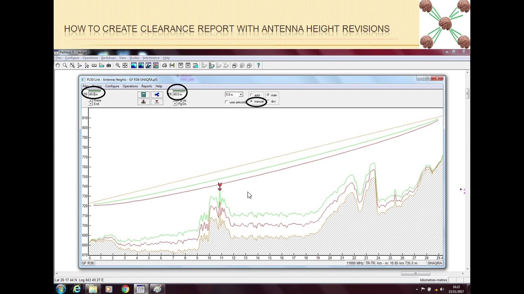Click the calculator icon in Antenna Heights window

pos(143,95)
